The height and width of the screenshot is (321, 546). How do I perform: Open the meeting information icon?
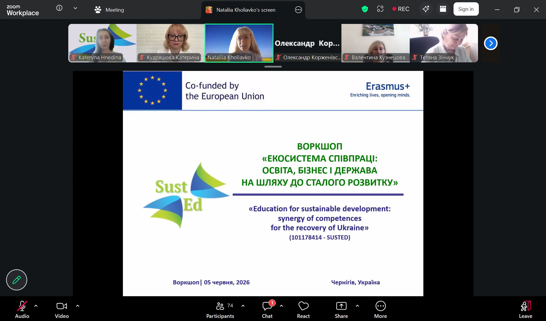click(x=59, y=8)
